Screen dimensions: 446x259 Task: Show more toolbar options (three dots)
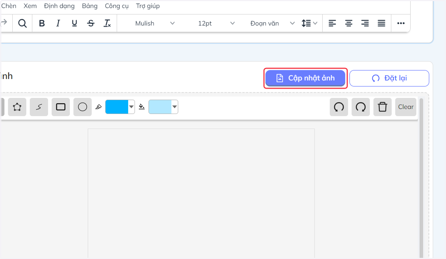pos(401,23)
